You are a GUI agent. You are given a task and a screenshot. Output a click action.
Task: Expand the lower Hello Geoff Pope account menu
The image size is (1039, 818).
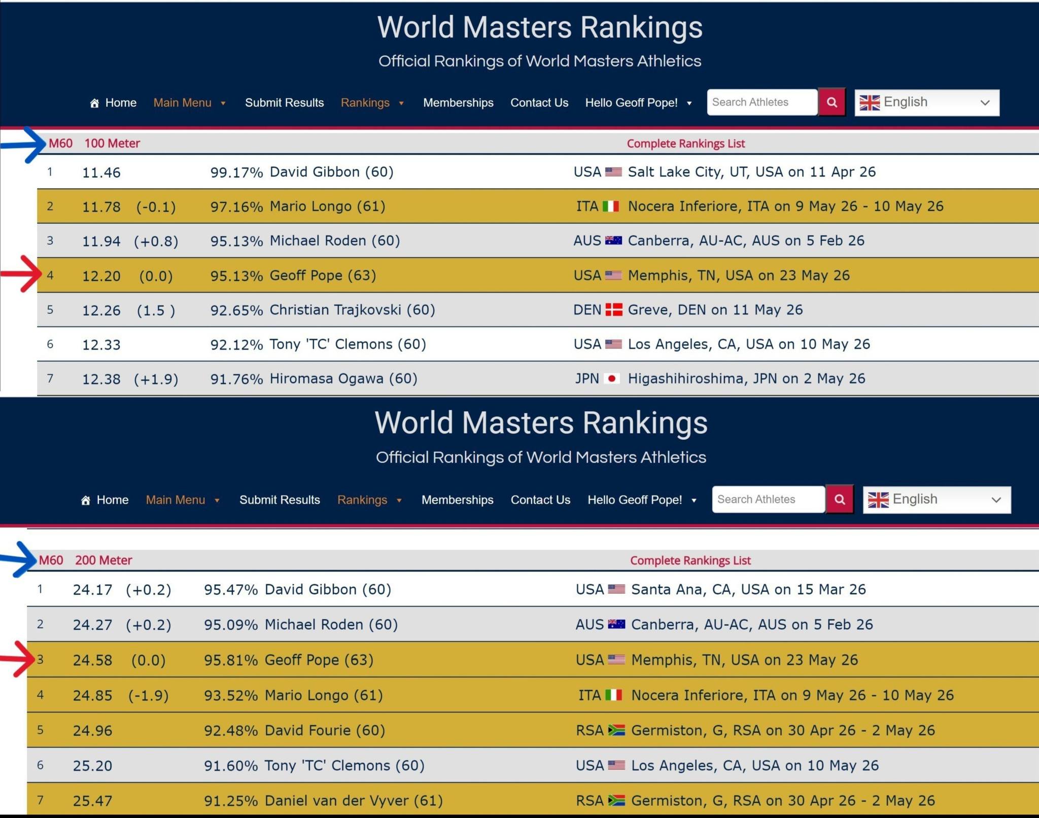tap(642, 500)
